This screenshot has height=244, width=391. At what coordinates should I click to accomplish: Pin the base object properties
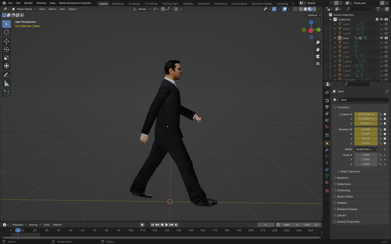(387, 91)
